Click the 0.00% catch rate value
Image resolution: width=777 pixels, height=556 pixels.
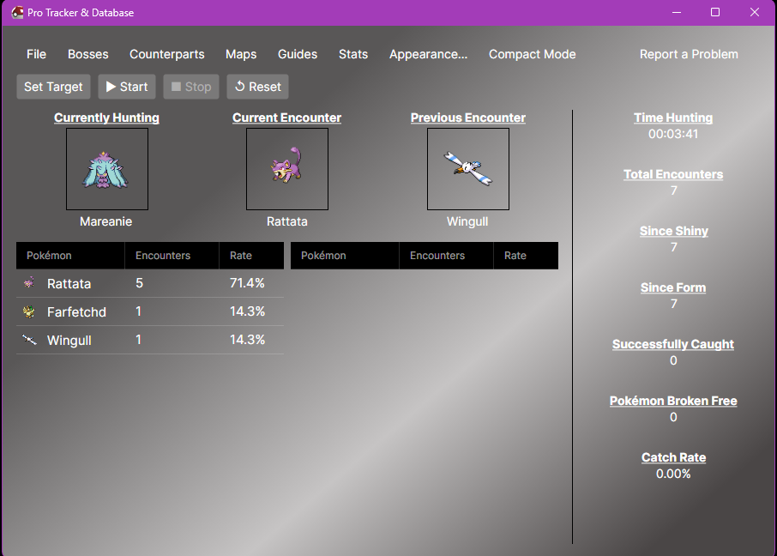(x=673, y=474)
